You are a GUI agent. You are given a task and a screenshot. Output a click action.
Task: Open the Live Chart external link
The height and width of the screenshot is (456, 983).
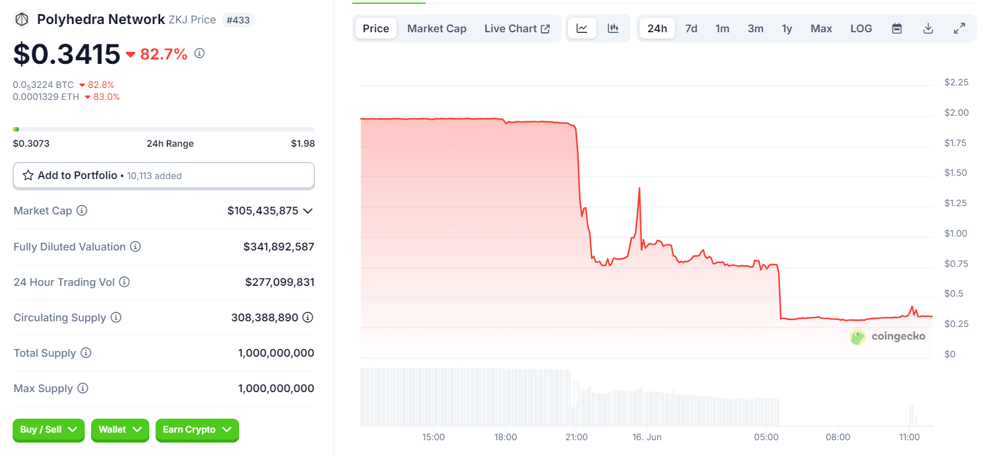click(x=517, y=28)
